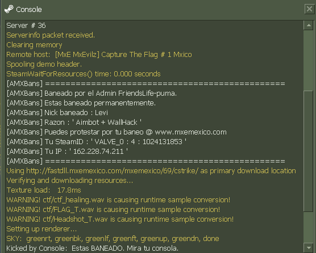Click the 'Kicked by Console' message line
316x253 pixels.
(x=92, y=248)
